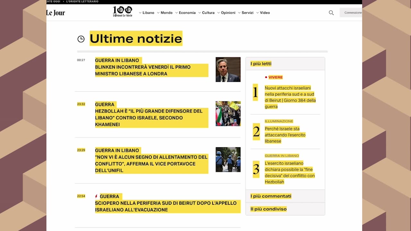The height and width of the screenshot is (231, 411).
Task: Click the 00:27 timestamp
Action: (x=81, y=60)
